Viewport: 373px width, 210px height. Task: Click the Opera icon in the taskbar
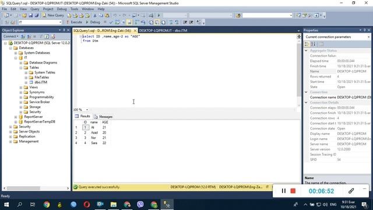87,205
